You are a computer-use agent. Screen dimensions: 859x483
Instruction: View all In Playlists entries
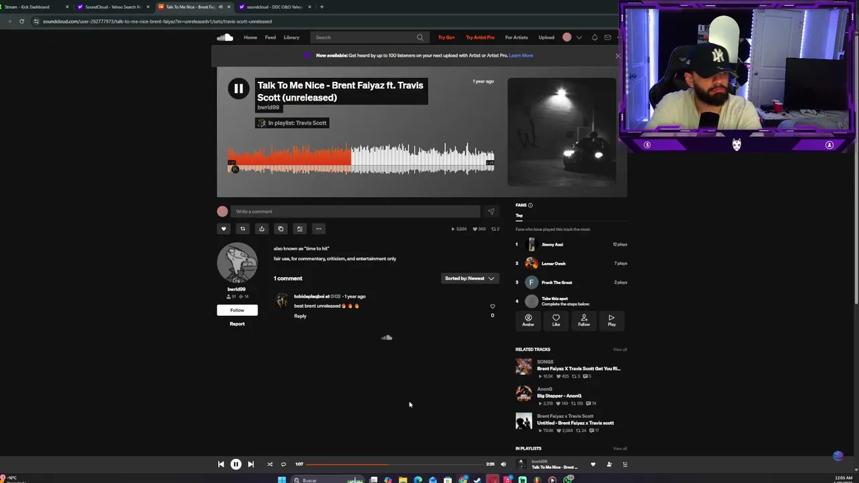(x=619, y=449)
